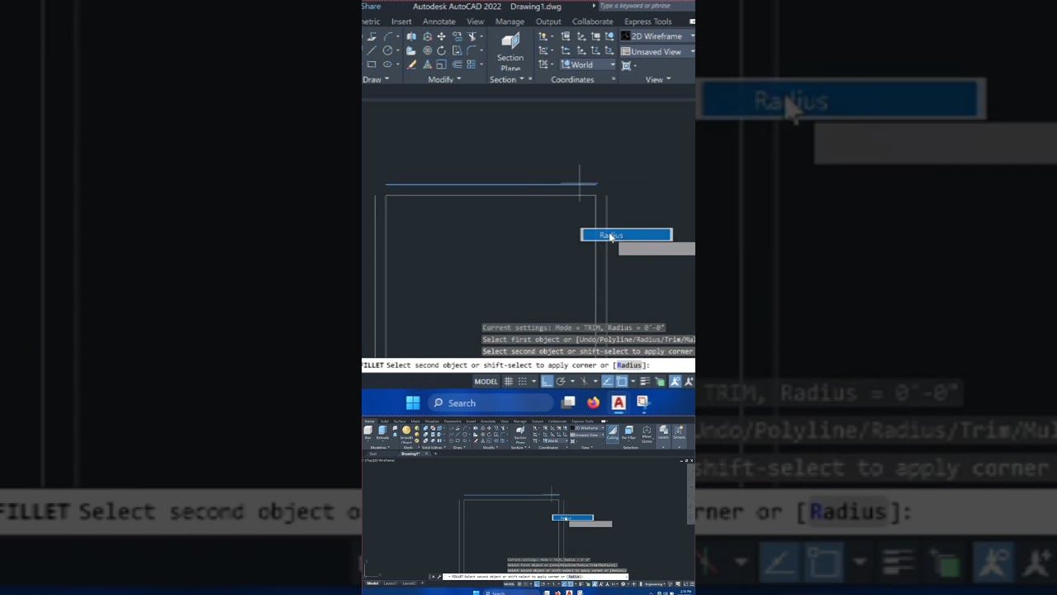
Task: Click the Move icon in enlarged Modify panel
Action: point(441,36)
